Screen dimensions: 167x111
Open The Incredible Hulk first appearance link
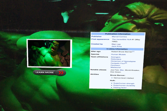point(122,39)
